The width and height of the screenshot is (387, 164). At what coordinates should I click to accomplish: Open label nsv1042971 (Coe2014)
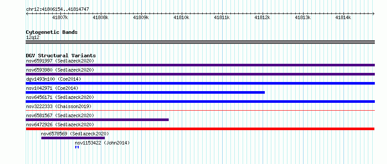pyautogui.click(x=52, y=88)
